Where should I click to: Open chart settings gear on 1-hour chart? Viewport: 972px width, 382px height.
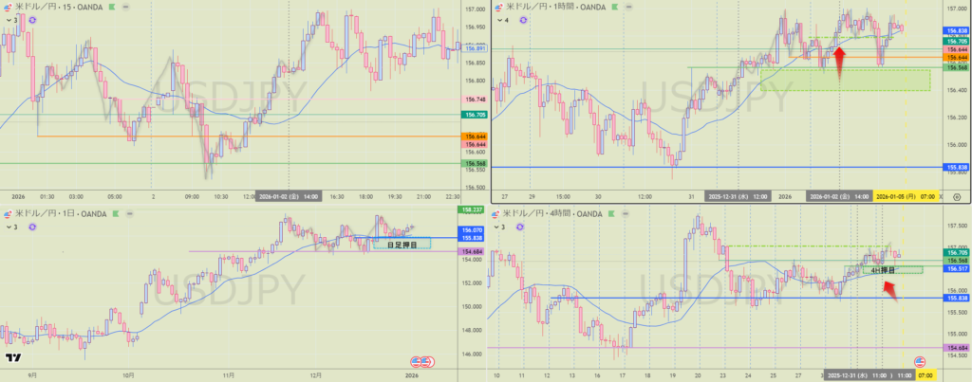point(956,197)
